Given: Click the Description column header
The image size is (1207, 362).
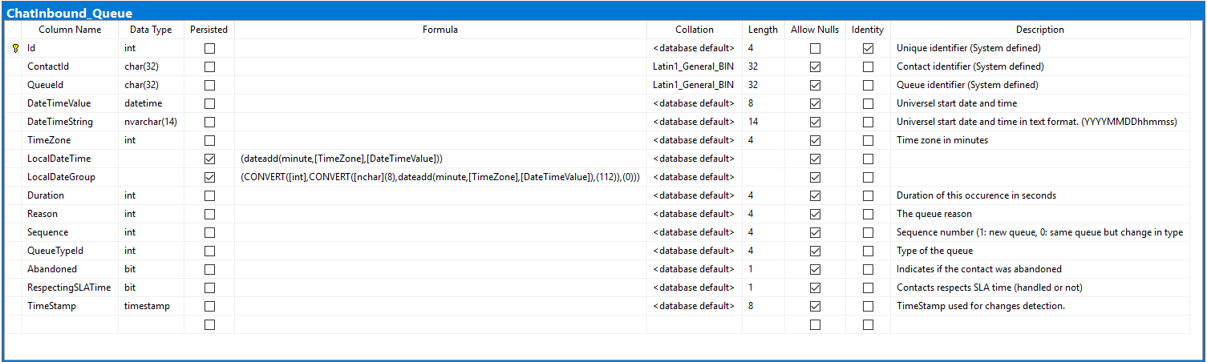Looking at the screenshot, I should click(1039, 30).
